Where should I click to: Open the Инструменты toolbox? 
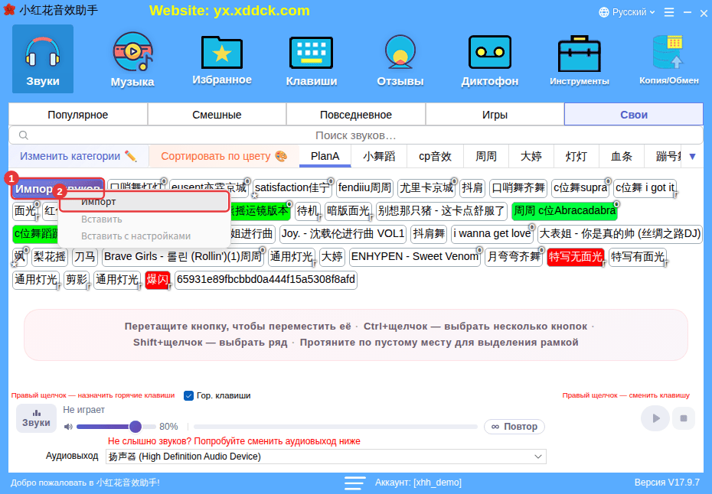point(580,59)
